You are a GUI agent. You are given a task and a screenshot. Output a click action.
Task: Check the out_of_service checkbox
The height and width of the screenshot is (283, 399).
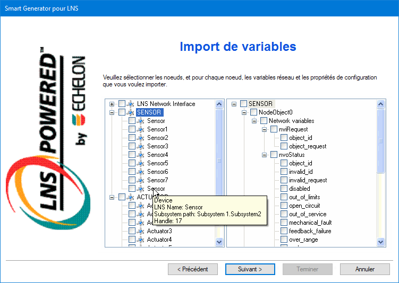(284, 214)
